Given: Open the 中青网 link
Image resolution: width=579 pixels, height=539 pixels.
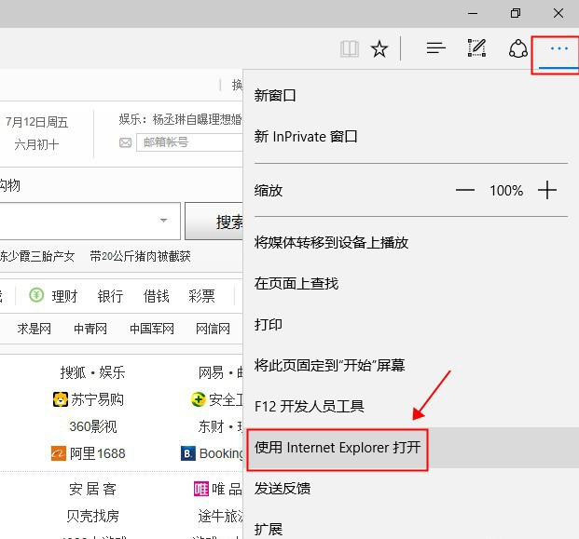Looking at the screenshot, I should click(90, 329).
